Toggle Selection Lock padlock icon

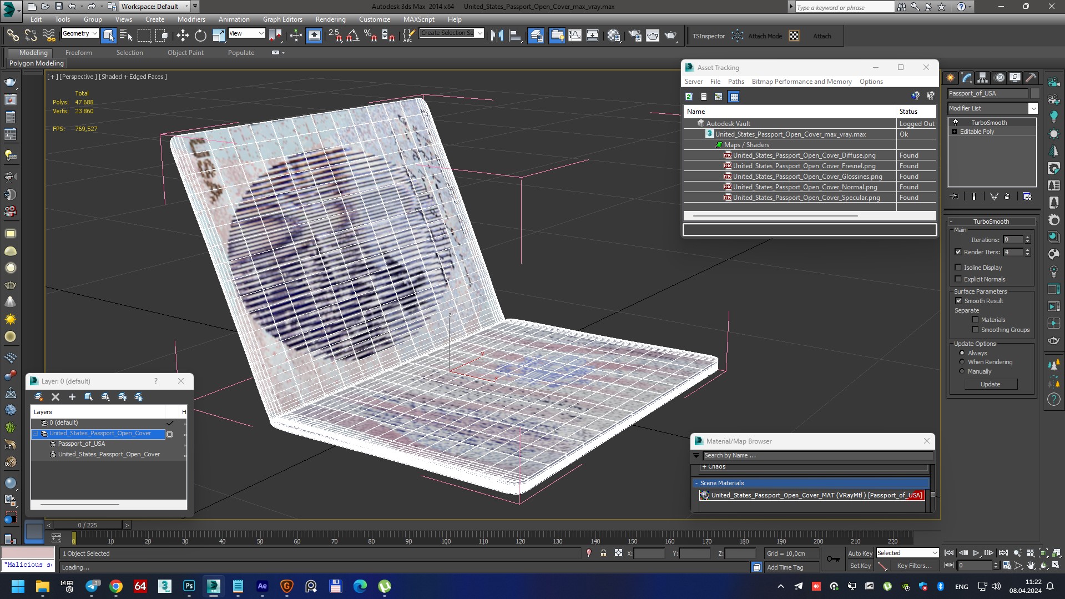603,553
